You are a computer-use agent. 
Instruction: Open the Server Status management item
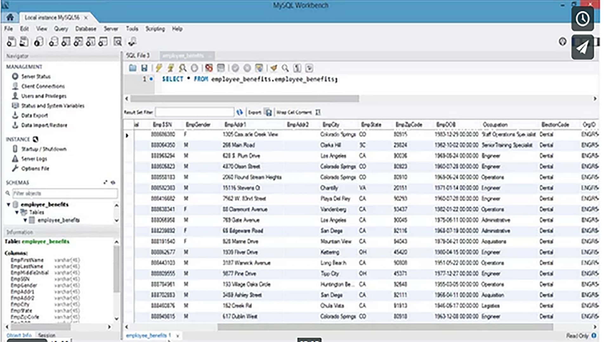click(36, 76)
